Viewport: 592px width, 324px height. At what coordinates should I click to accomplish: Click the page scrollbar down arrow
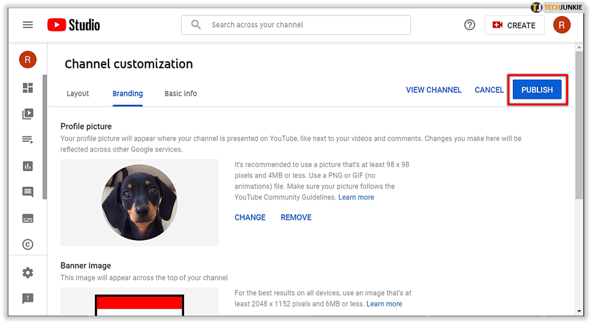579,311
